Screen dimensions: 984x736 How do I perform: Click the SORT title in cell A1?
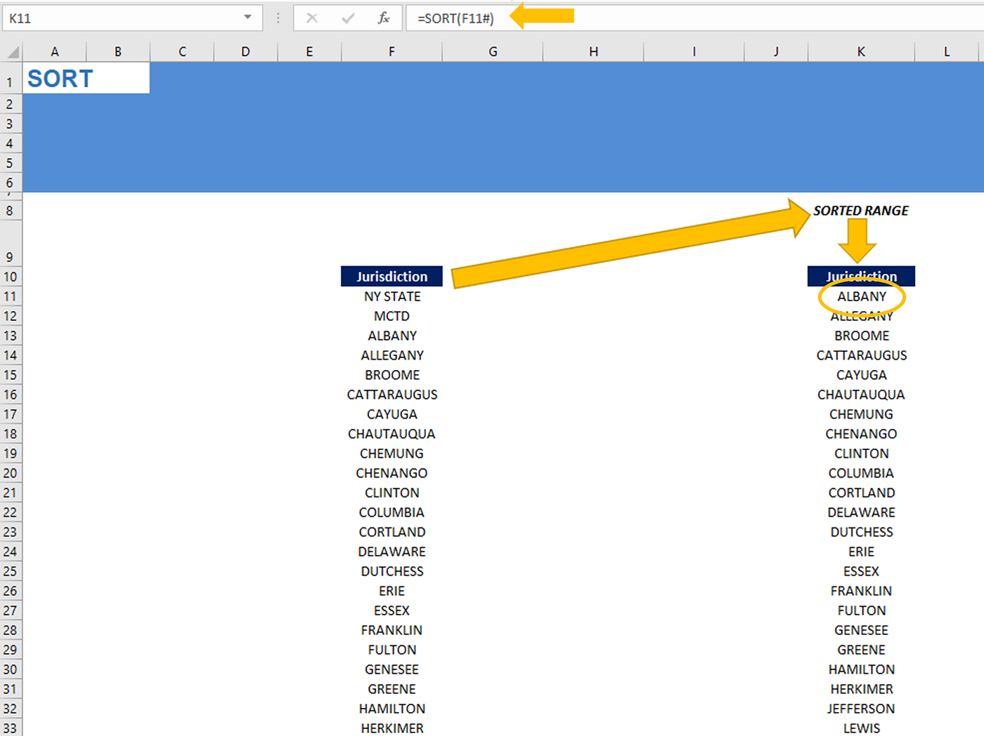[60, 78]
